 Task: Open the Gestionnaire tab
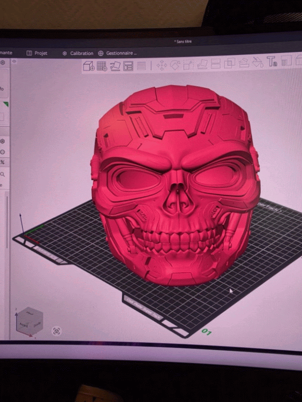pyautogui.click(x=118, y=53)
